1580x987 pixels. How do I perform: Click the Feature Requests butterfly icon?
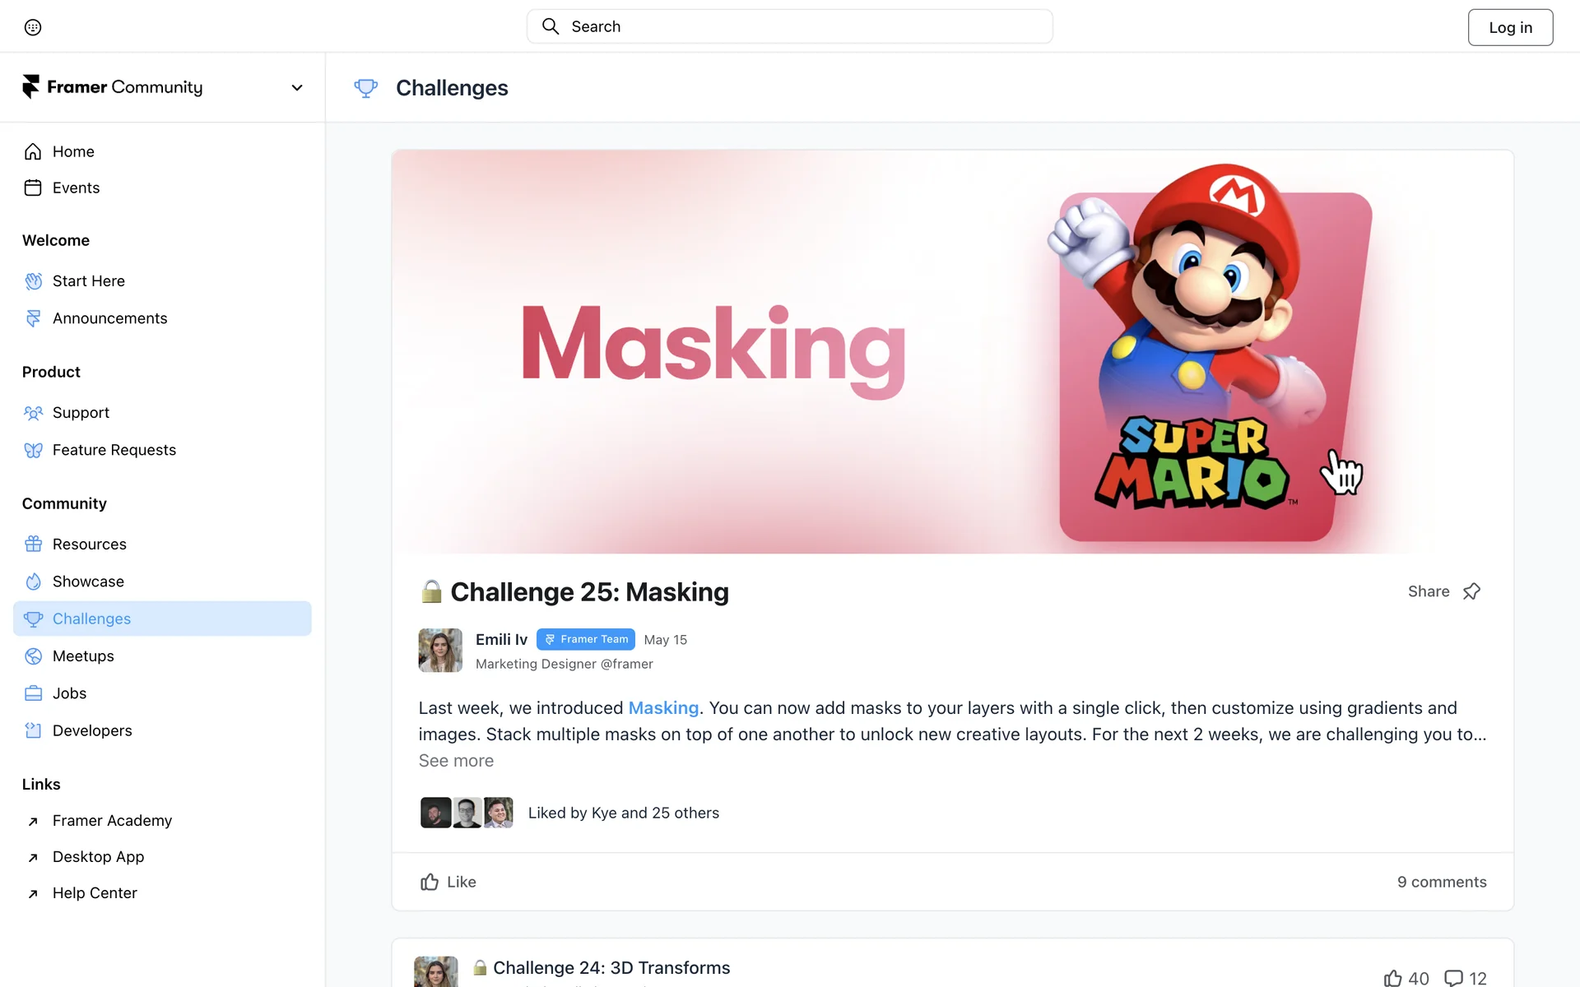pos(33,450)
